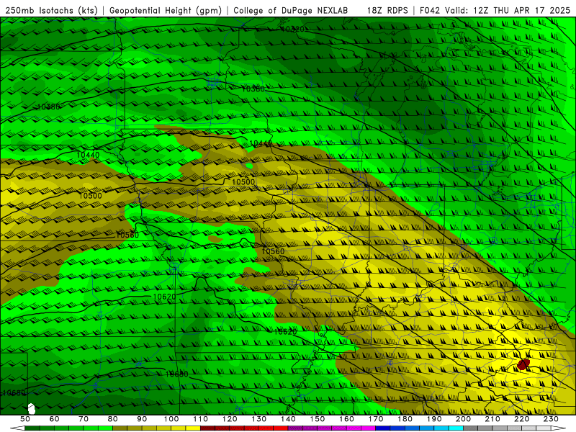Click the 200 tick label on color bar
Screen dimensions: 576x432
(x=463, y=419)
